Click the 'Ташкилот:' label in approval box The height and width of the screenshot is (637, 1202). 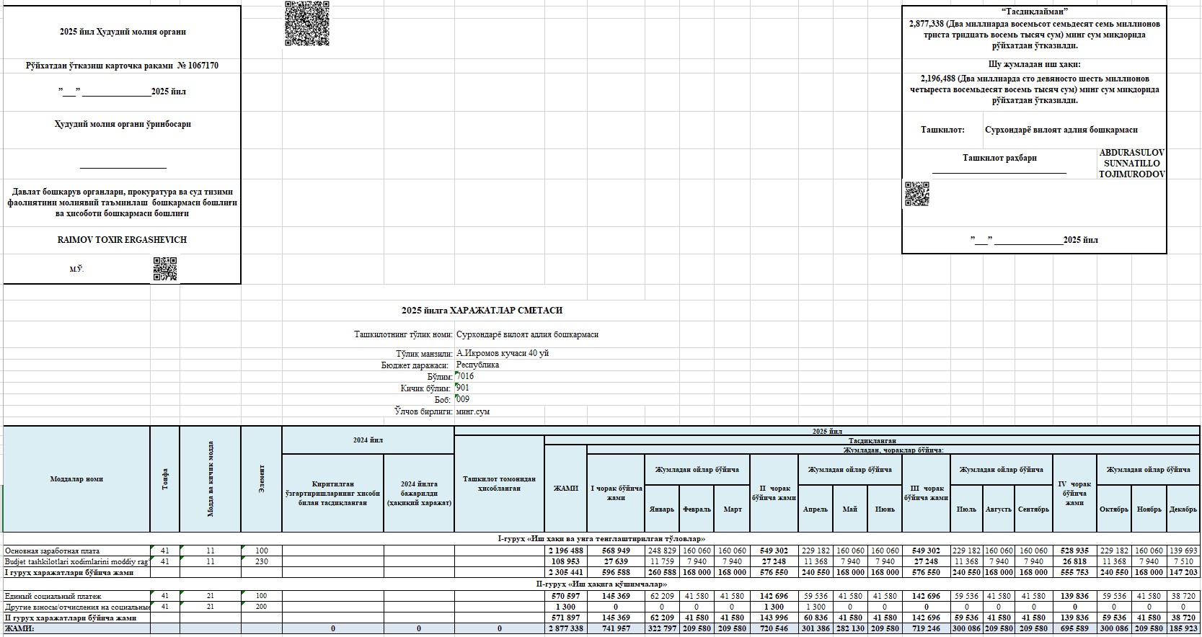tap(942, 130)
